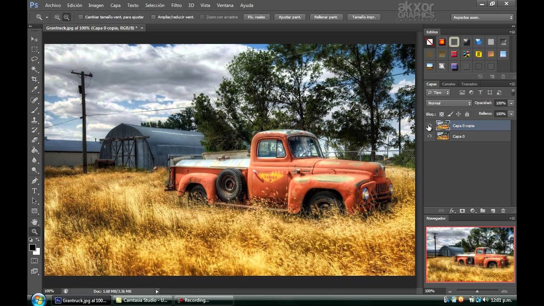Enable 'Cambiar tamaño vent. para ajustar' checkbox
This screenshot has height=306, width=544.
click(x=81, y=17)
